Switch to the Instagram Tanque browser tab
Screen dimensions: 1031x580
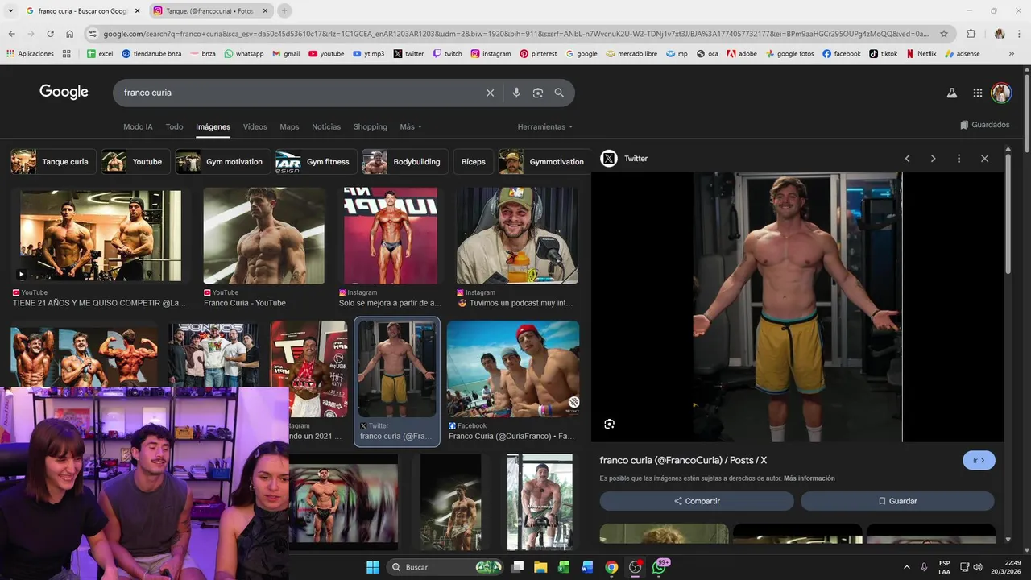click(x=209, y=11)
